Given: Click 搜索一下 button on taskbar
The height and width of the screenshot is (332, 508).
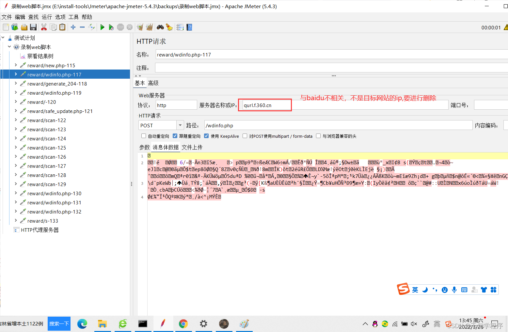Looking at the screenshot, I should [x=59, y=324].
